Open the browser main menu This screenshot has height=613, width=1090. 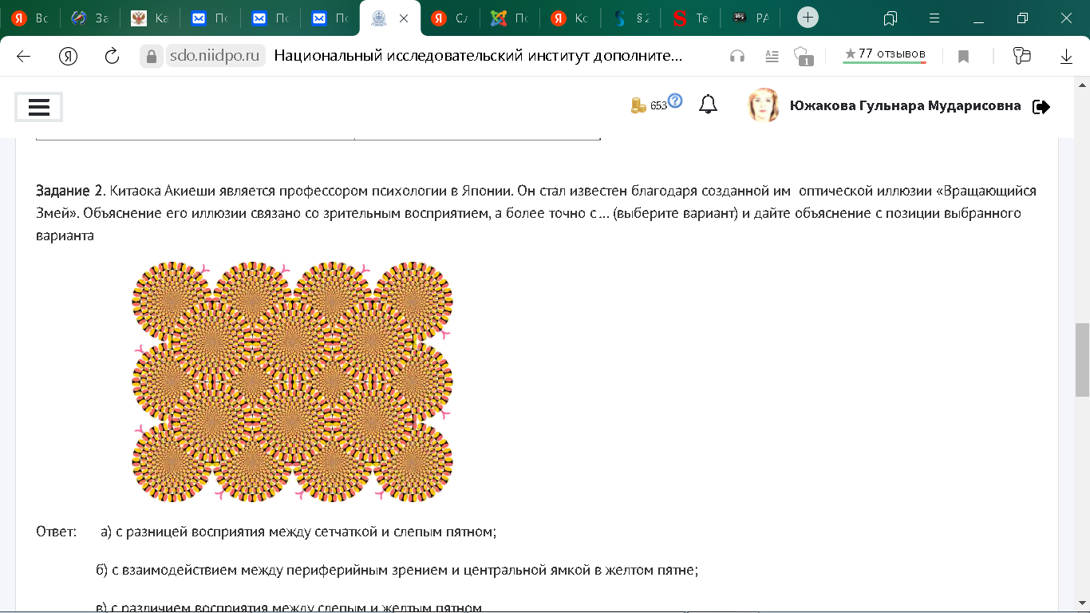[x=934, y=18]
